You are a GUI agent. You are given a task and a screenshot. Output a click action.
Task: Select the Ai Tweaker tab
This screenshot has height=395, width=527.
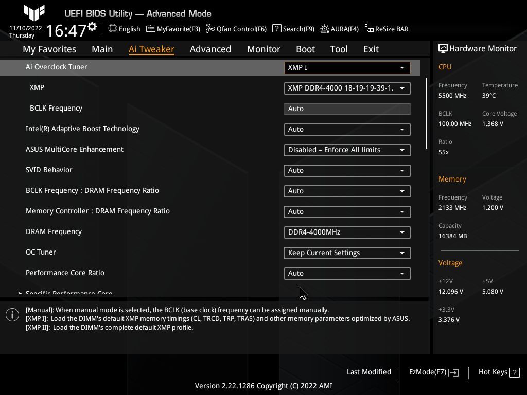click(x=151, y=49)
